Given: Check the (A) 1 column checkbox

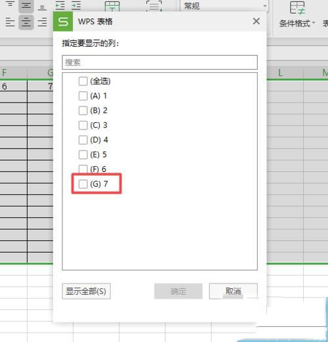Looking at the screenshot, I should tap(83, 96).
